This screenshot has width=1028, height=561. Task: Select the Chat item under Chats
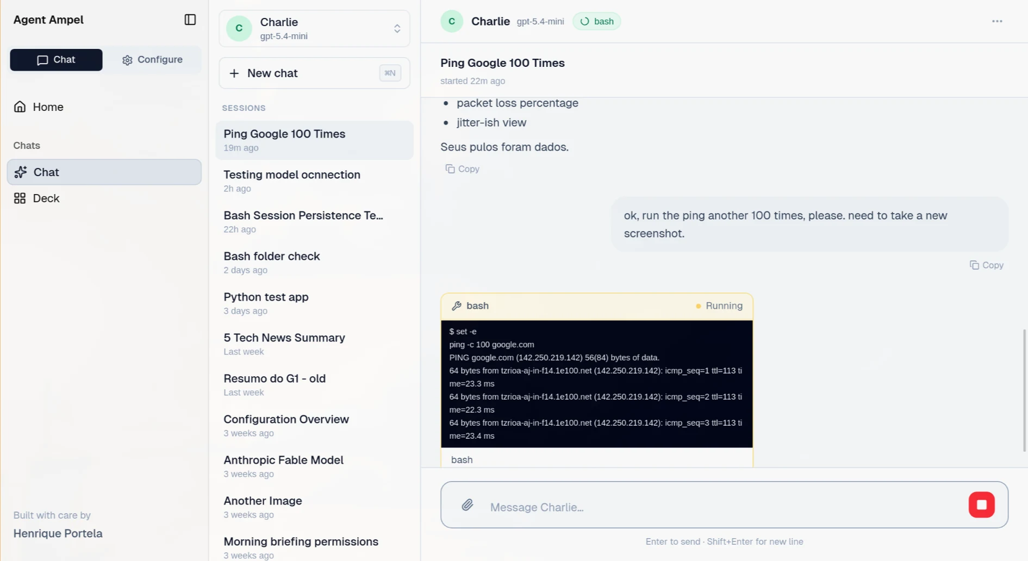[x=104, y=172]
